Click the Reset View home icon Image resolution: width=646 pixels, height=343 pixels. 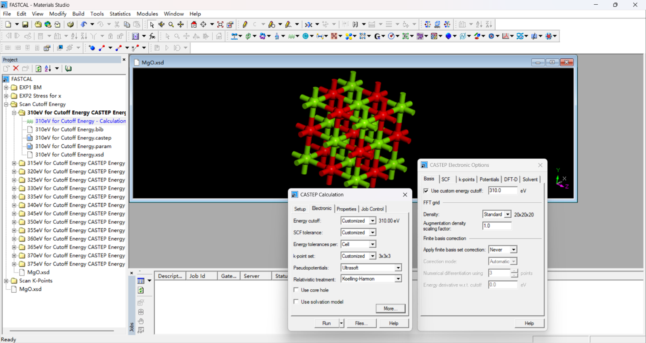(194, 25)
